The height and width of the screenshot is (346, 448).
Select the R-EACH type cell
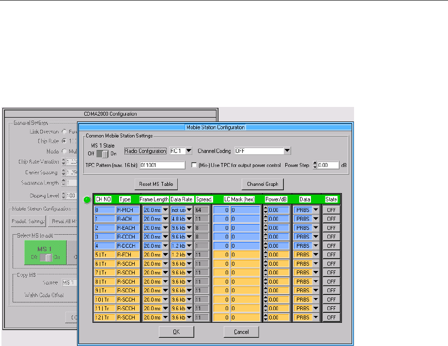tap(128, 228)
